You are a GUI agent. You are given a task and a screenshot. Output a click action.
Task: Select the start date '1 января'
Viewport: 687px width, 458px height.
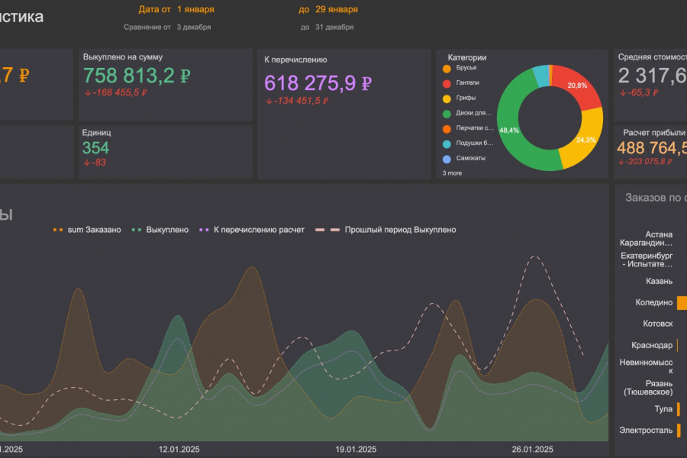click(x=195, y=9)
